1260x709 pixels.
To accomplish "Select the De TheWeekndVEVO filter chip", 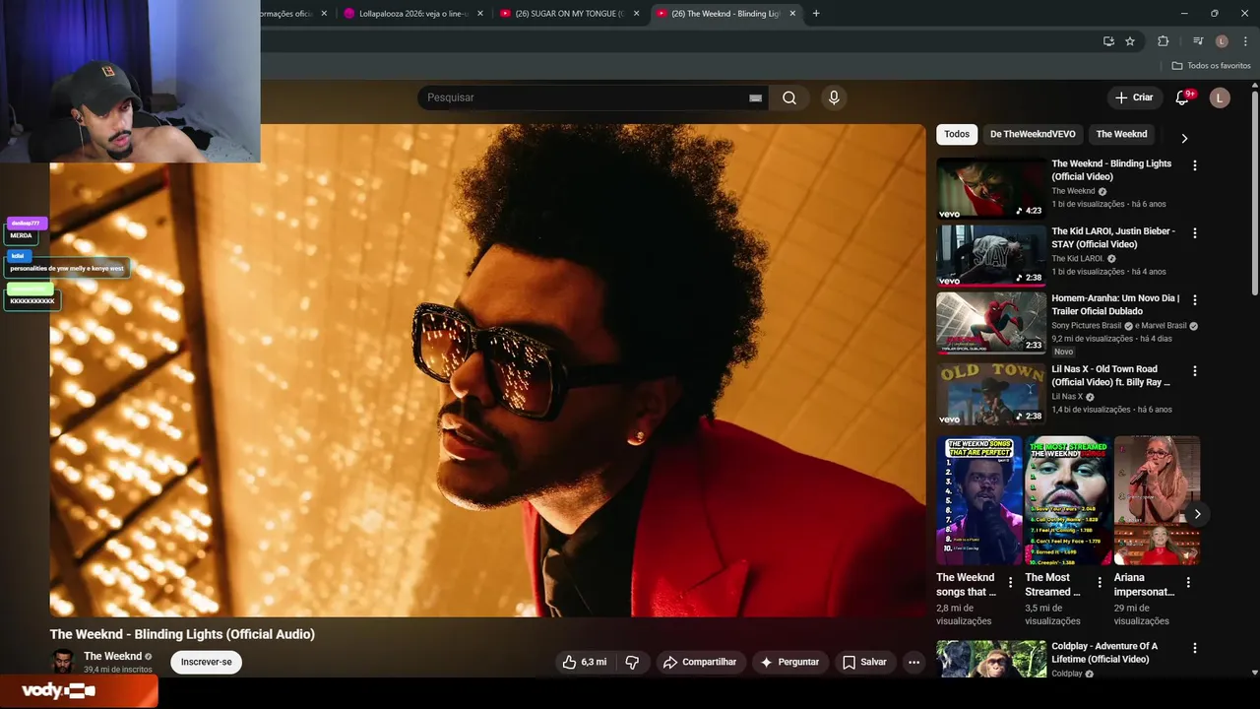I will pyautogui.click(x=1033, y=134).
